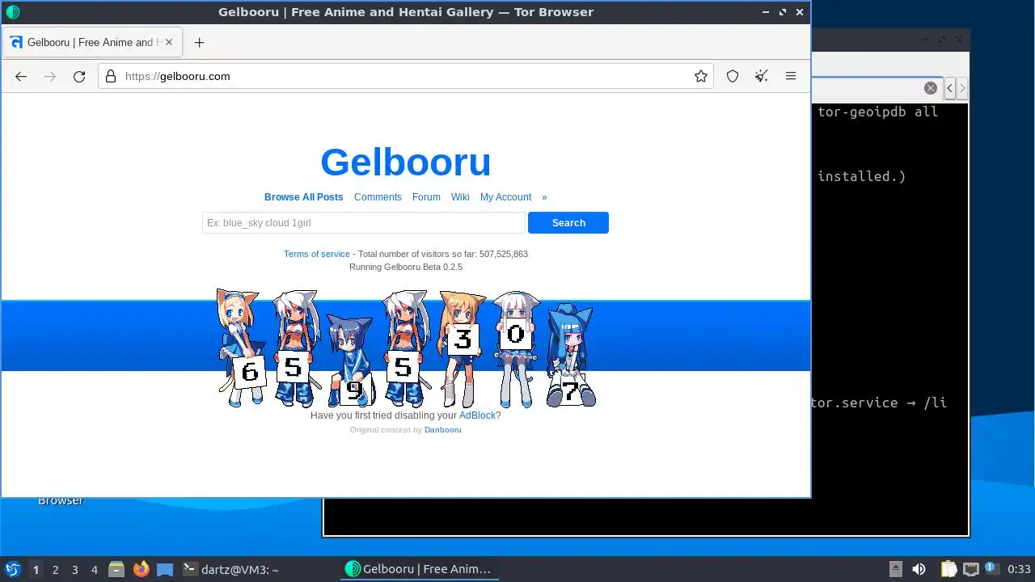Open the panel application menu bird icon

point(12,570)
